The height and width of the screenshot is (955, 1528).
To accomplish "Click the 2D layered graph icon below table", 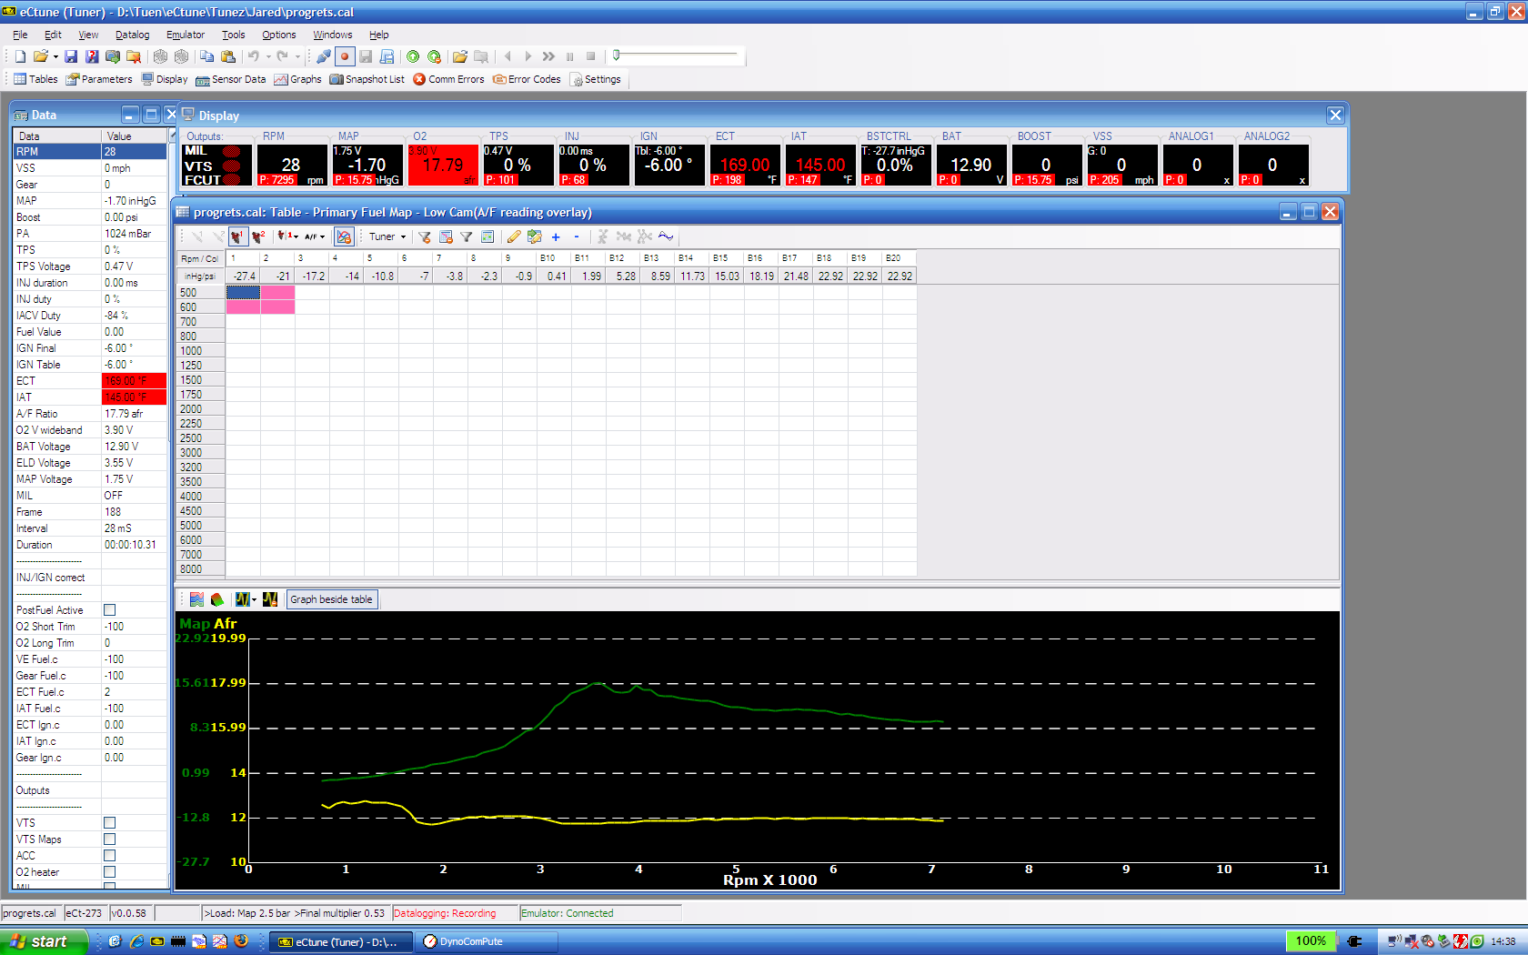I will 196,599.
